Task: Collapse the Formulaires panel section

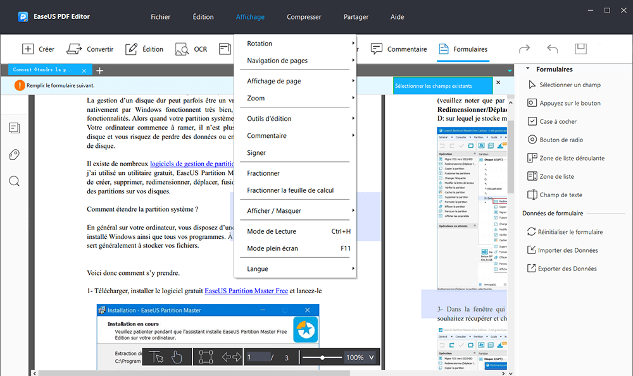Action: (528, 69)
